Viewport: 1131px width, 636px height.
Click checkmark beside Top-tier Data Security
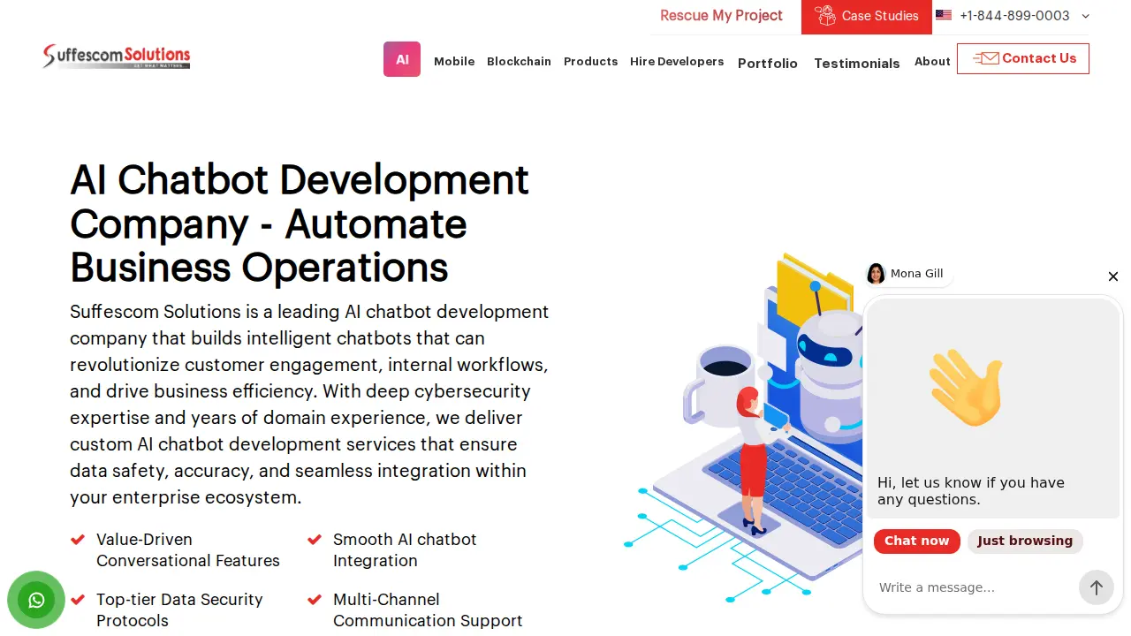pyautogui.click(x=78, y=599)
